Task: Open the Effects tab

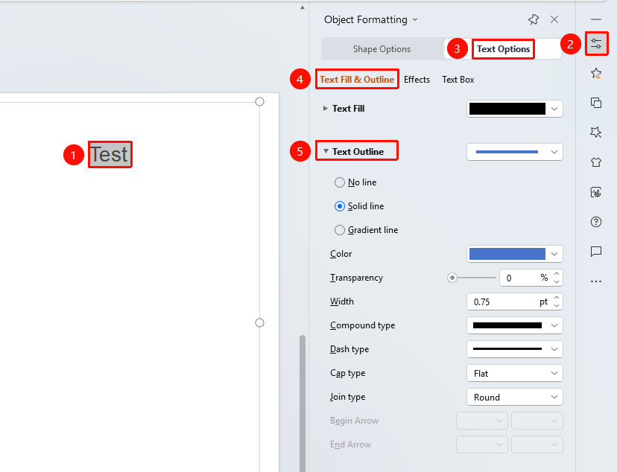Action: click(x=417, y=80)
